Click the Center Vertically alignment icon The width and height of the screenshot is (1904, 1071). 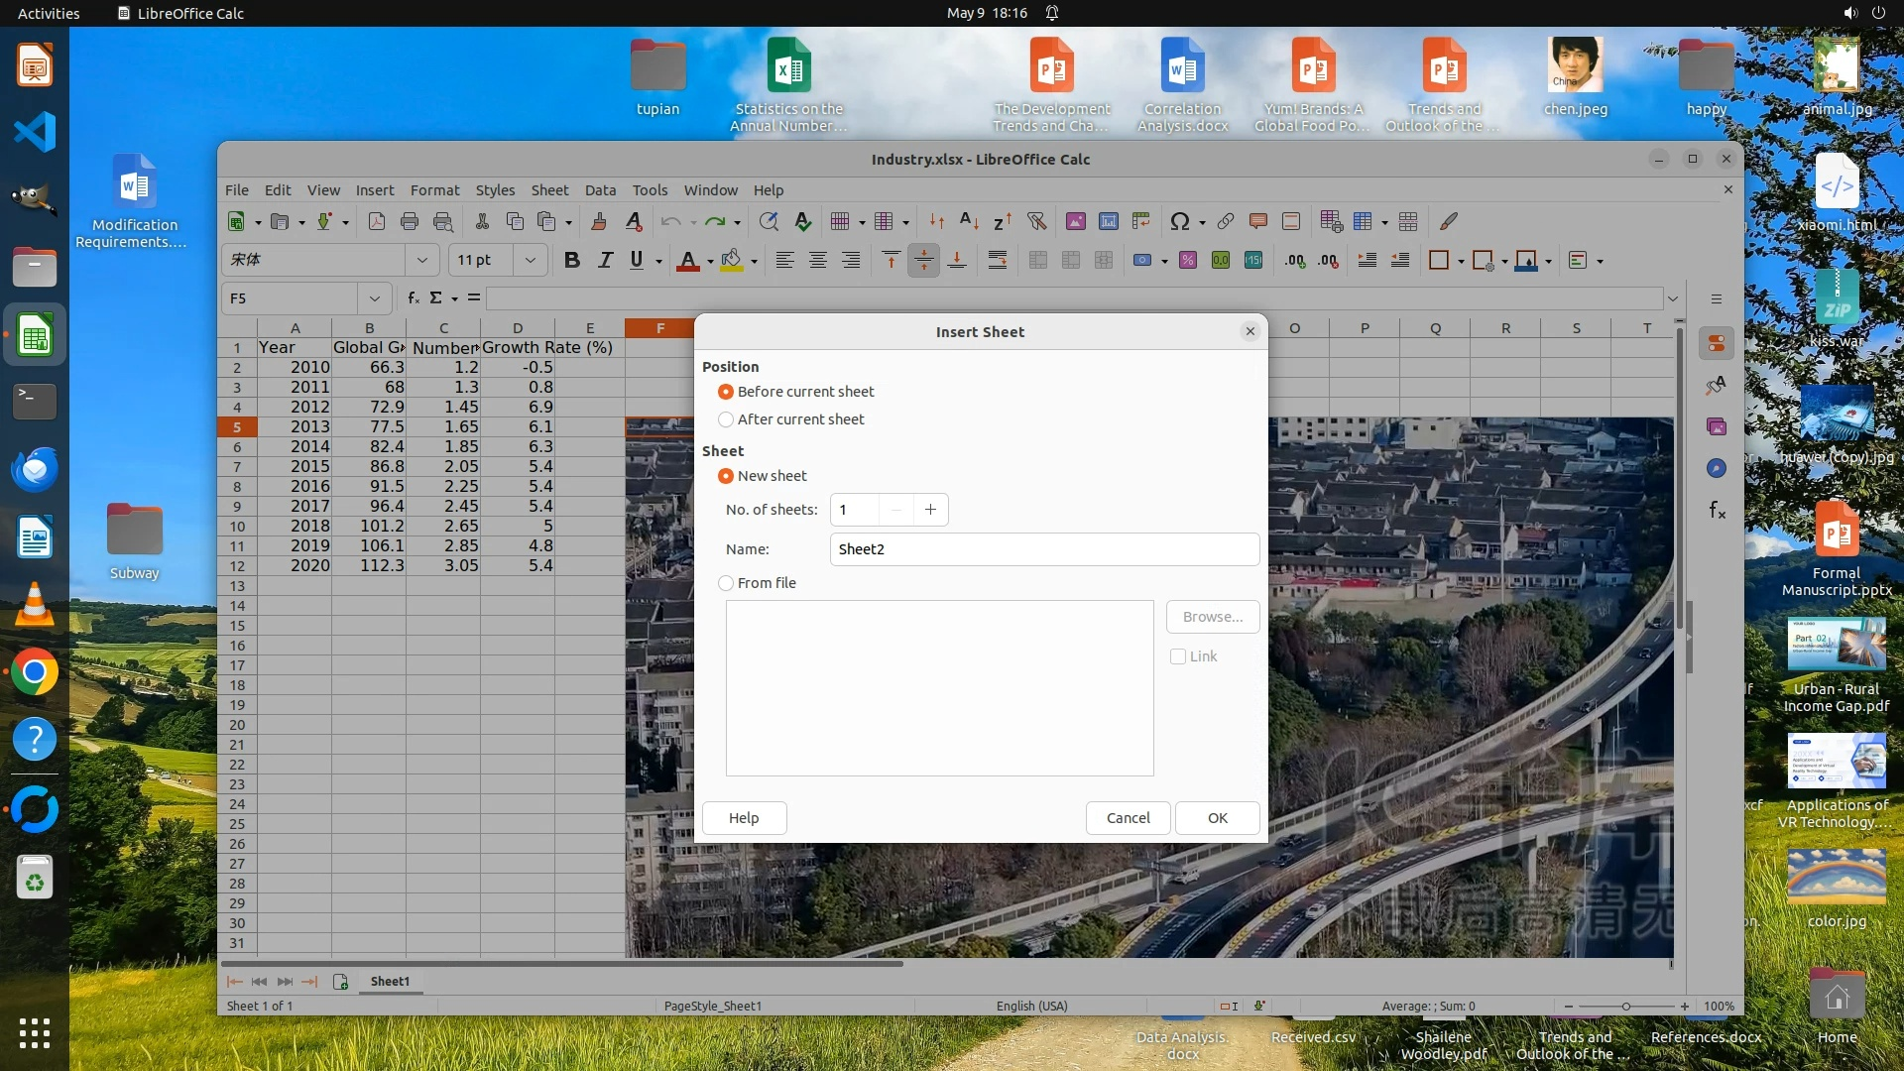923,260
